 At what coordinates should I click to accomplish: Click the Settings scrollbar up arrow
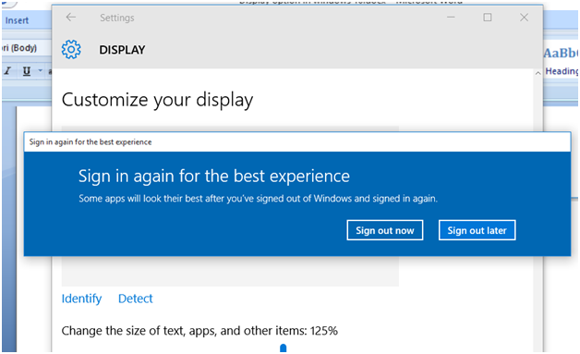point(538,73)
